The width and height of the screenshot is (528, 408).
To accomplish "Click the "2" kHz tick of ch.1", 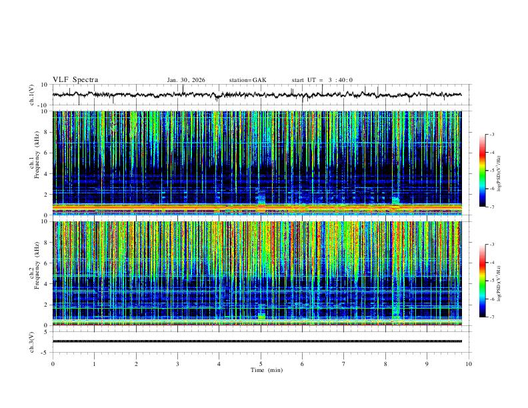I will [47, 194].
